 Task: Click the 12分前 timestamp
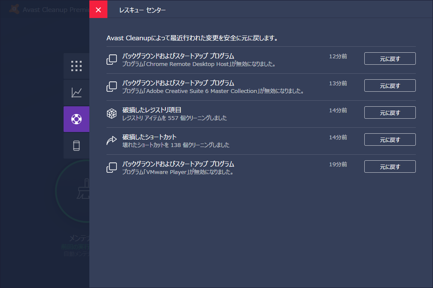click(338, 57)
